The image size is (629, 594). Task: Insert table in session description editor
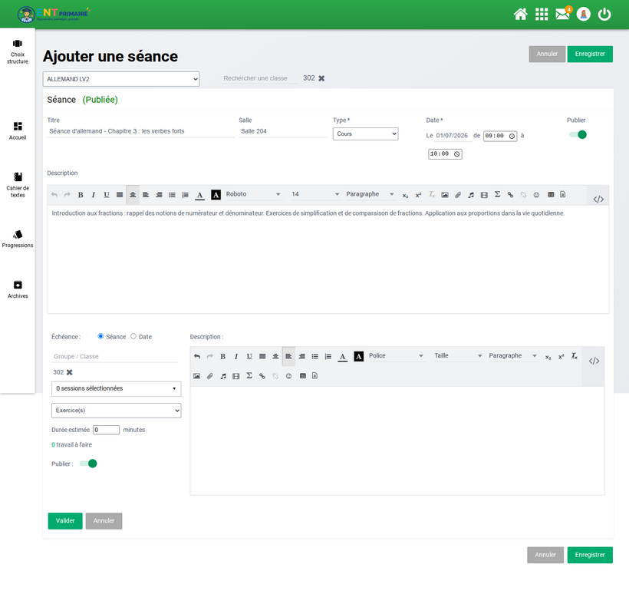(551, 195)
